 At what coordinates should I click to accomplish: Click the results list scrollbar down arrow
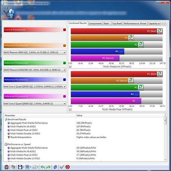pos(165,160)
